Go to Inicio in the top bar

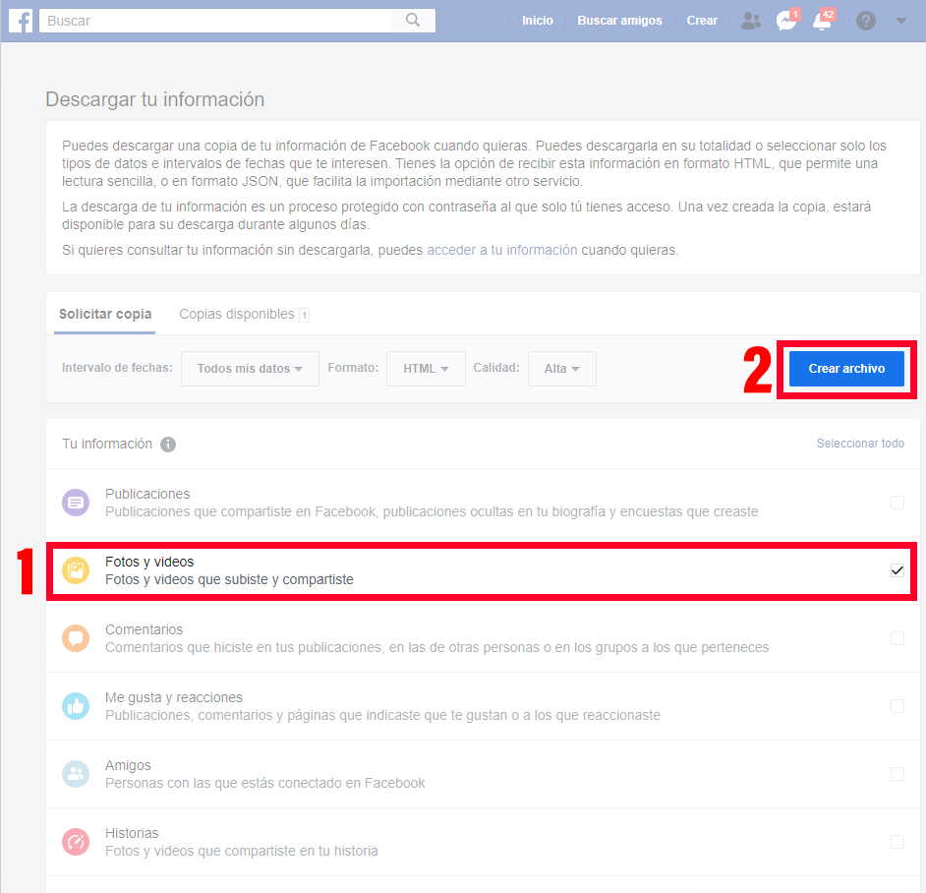(538, 21)
